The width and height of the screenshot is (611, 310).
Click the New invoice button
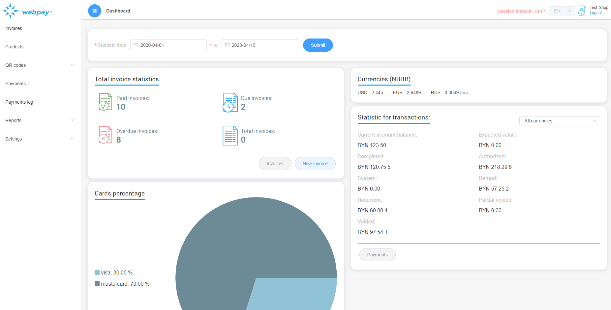coord(315,164)
